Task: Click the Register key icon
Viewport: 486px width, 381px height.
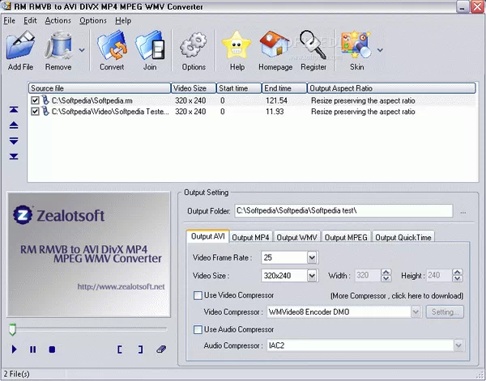Action: (313, 45)
